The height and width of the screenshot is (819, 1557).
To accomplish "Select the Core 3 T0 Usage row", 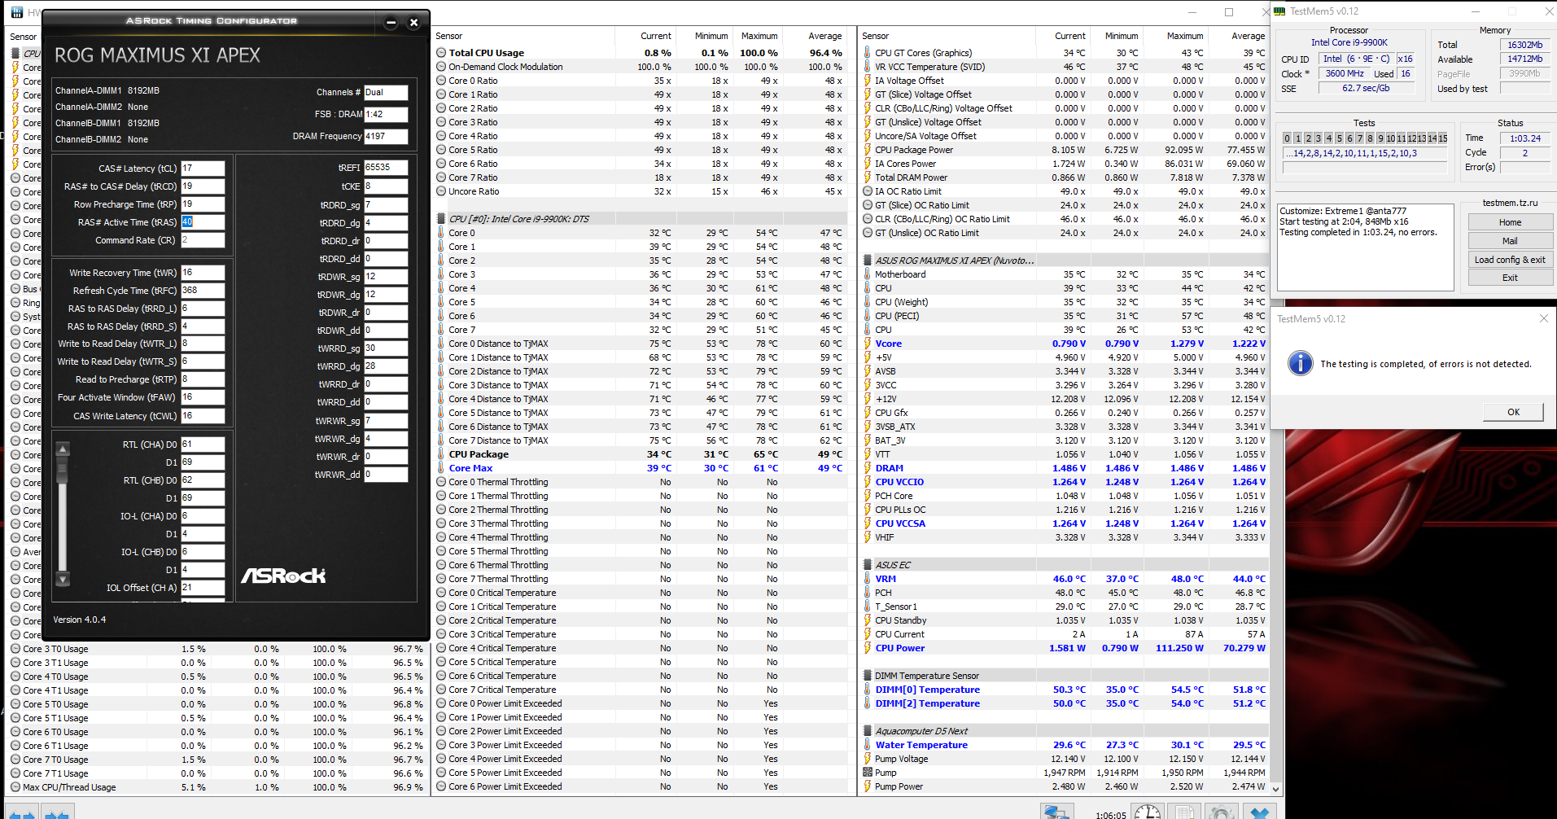I will [x=218, y=649].
